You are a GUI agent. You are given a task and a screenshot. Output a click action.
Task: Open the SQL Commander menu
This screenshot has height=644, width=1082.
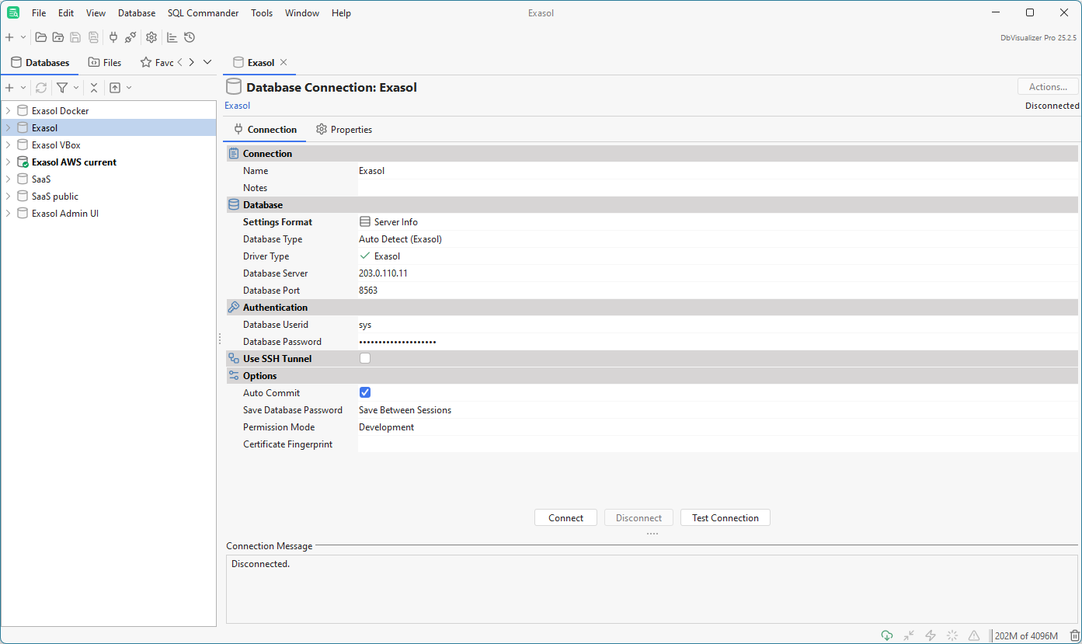pyautogui.click(x=203, y=12)
